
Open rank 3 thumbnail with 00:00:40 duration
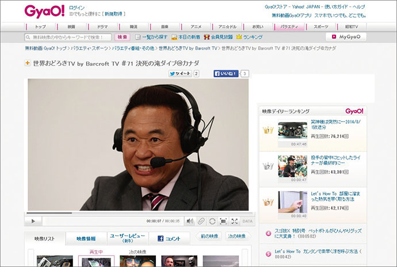pyautogui.click(x=292, y=203)
